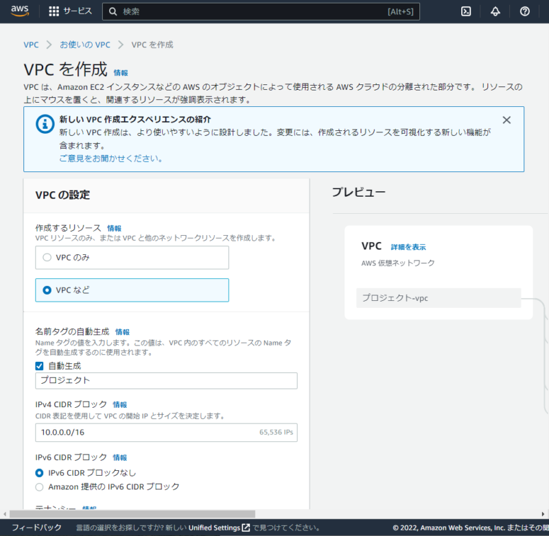Click the 65,536 IPs indicator text

277,432
